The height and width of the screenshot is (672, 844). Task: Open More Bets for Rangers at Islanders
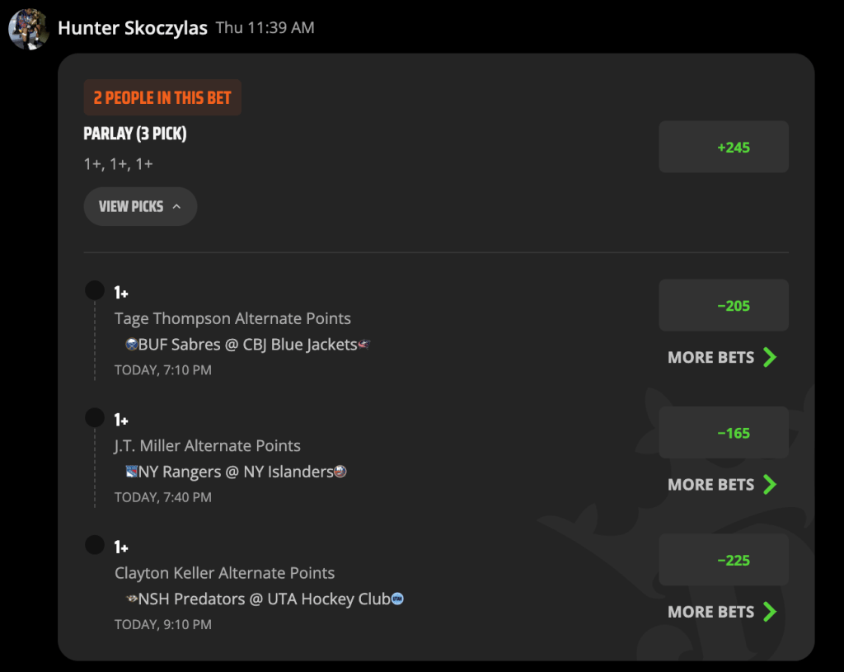click(x=722, y=485)
